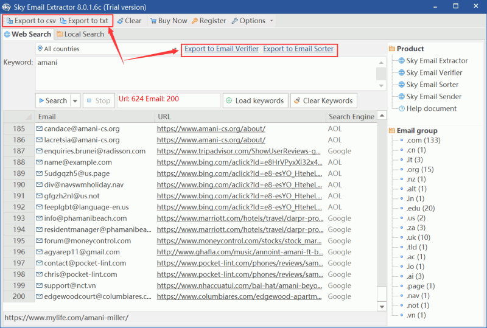Image resolution: width=487 pixels, height=328 pixels.
Task: Select the .page (1) email group
Action: (421, 286)
